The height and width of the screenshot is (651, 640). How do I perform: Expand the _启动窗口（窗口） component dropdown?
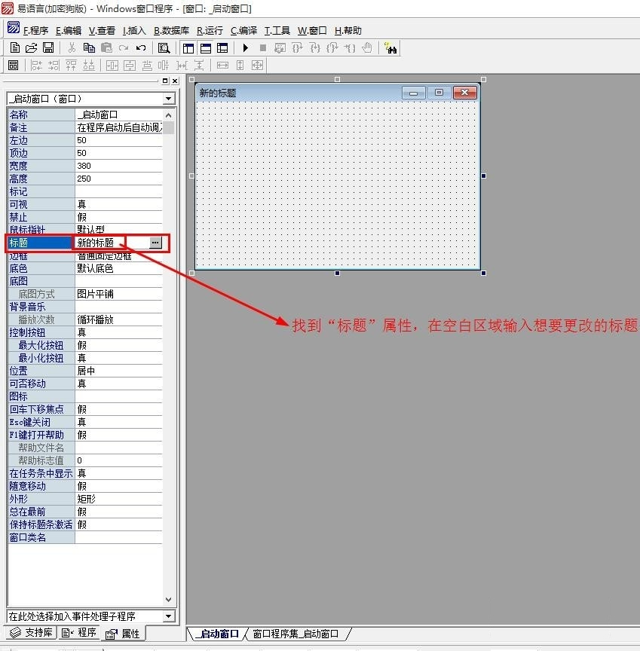coord(168,99)
